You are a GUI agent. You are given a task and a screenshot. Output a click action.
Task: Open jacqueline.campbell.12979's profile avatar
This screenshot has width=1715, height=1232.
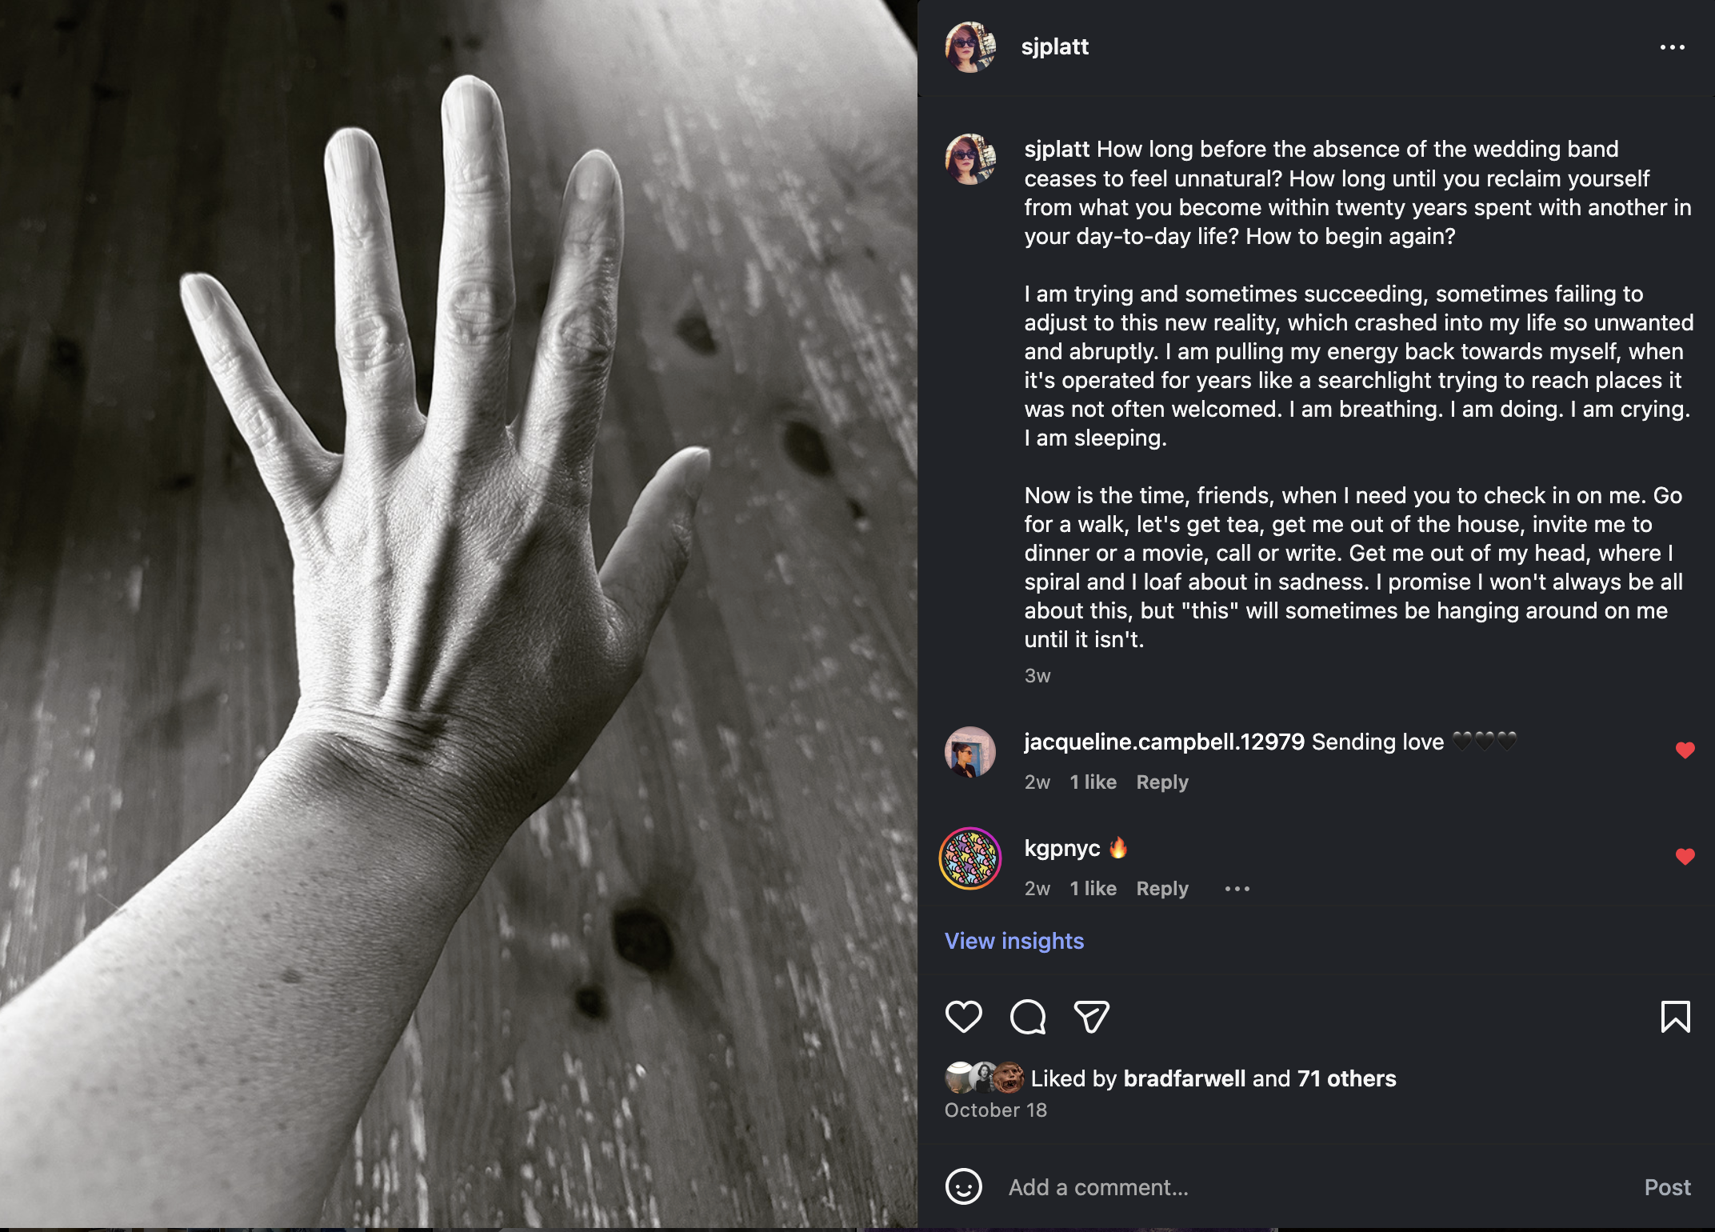pyautogui.click(x=970, y=752)
